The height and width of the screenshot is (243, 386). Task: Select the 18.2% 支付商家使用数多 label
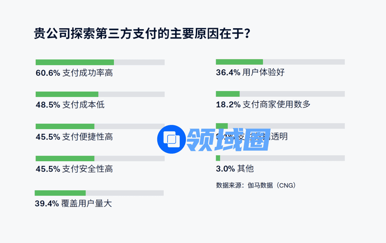263,105
